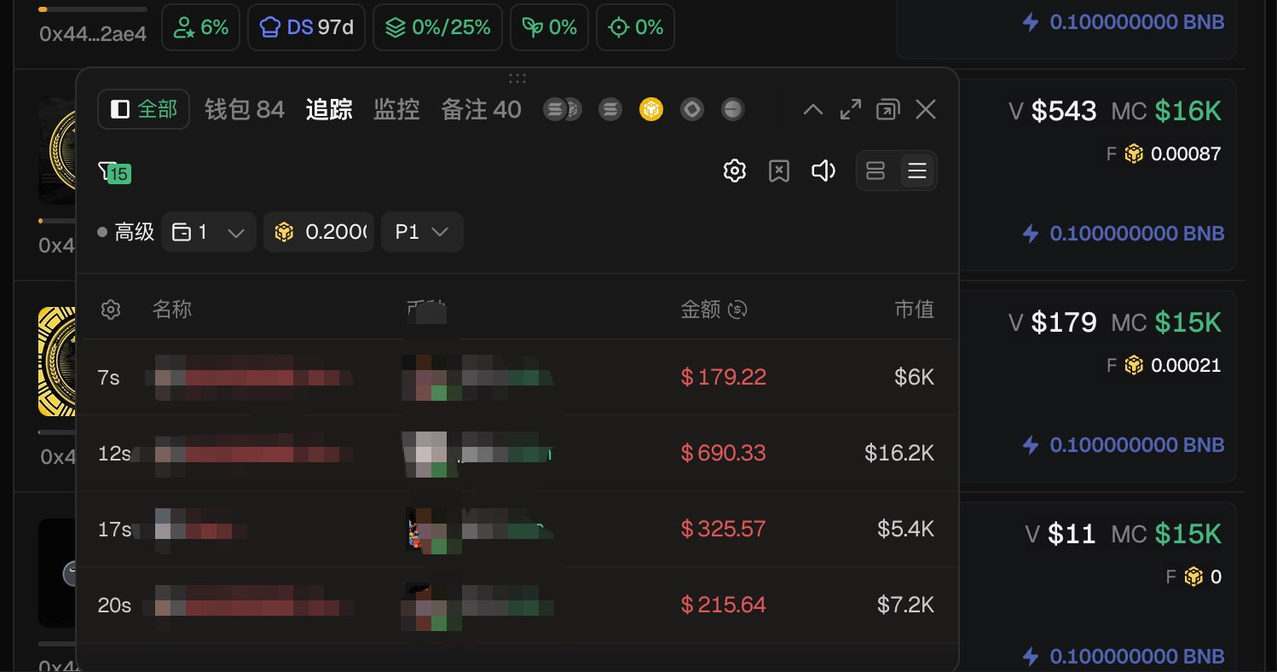Switch to the card layout view

(875, 171)
